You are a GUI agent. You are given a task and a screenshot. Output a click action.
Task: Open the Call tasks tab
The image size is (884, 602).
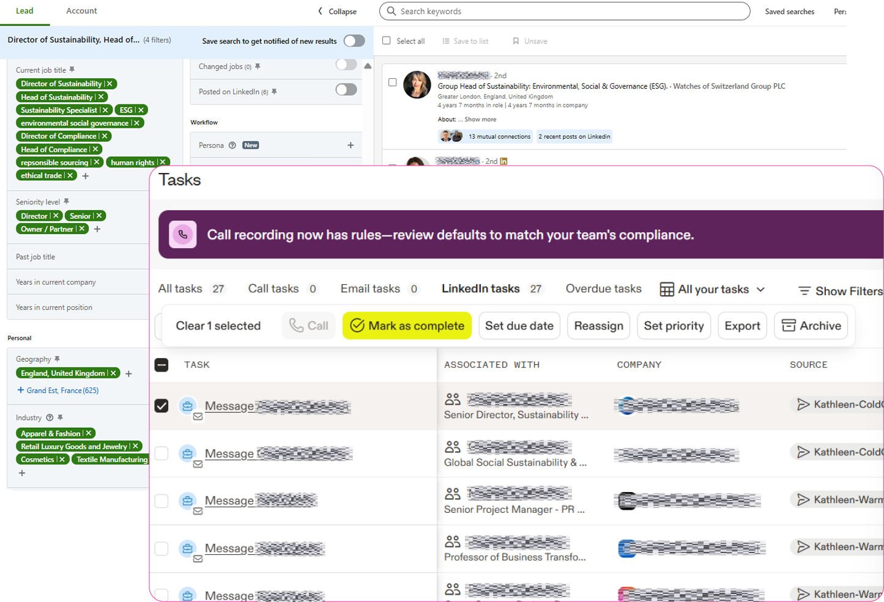tap(283, 288)
